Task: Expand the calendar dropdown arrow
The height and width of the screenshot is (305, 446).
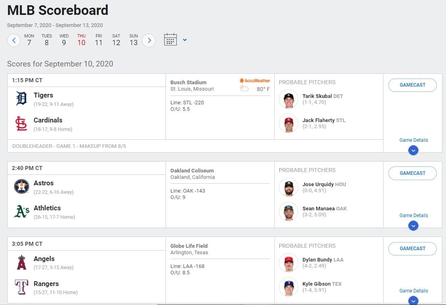Action: tap(185, 40)
